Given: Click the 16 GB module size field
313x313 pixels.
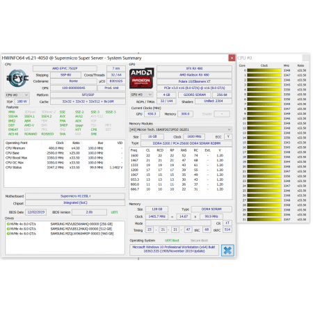Looking at the screenshot, I should pyautogui.click(x=152, y=136).
